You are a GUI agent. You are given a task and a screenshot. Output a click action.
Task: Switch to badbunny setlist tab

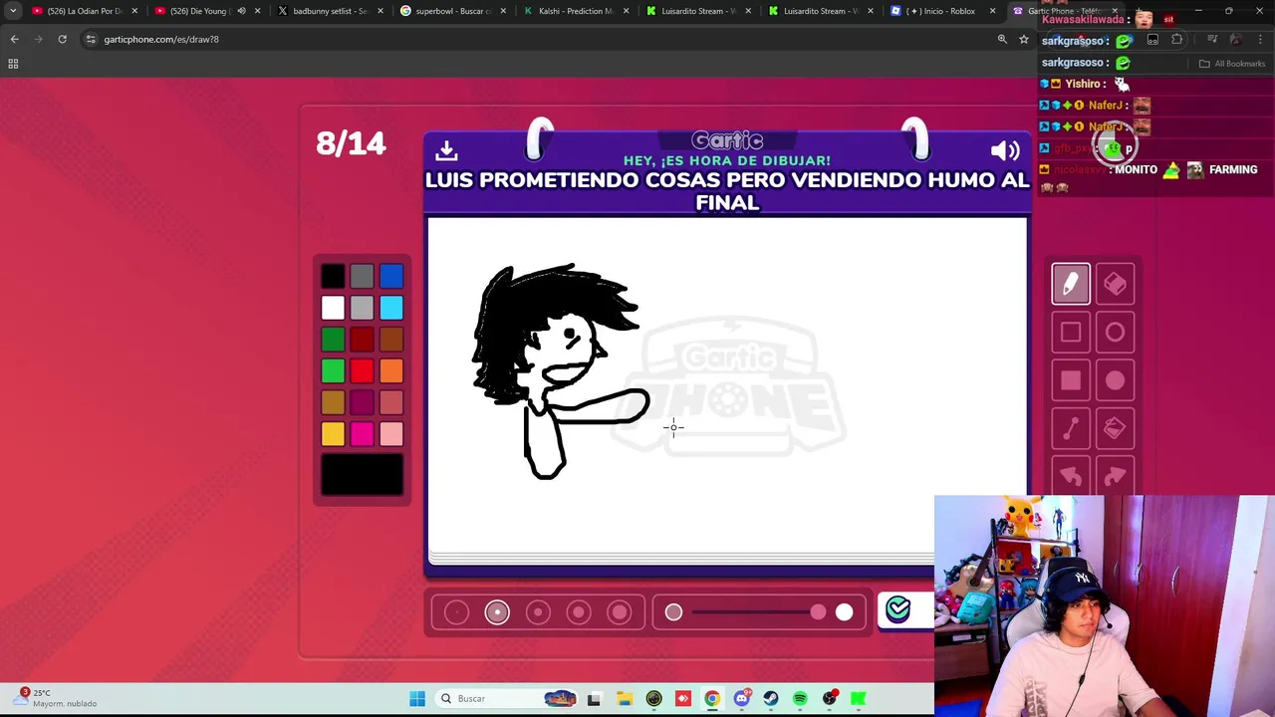click(329, 11)
